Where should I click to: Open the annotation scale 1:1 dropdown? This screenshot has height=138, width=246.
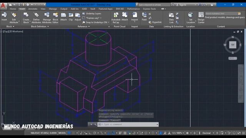tap(178, 133)
